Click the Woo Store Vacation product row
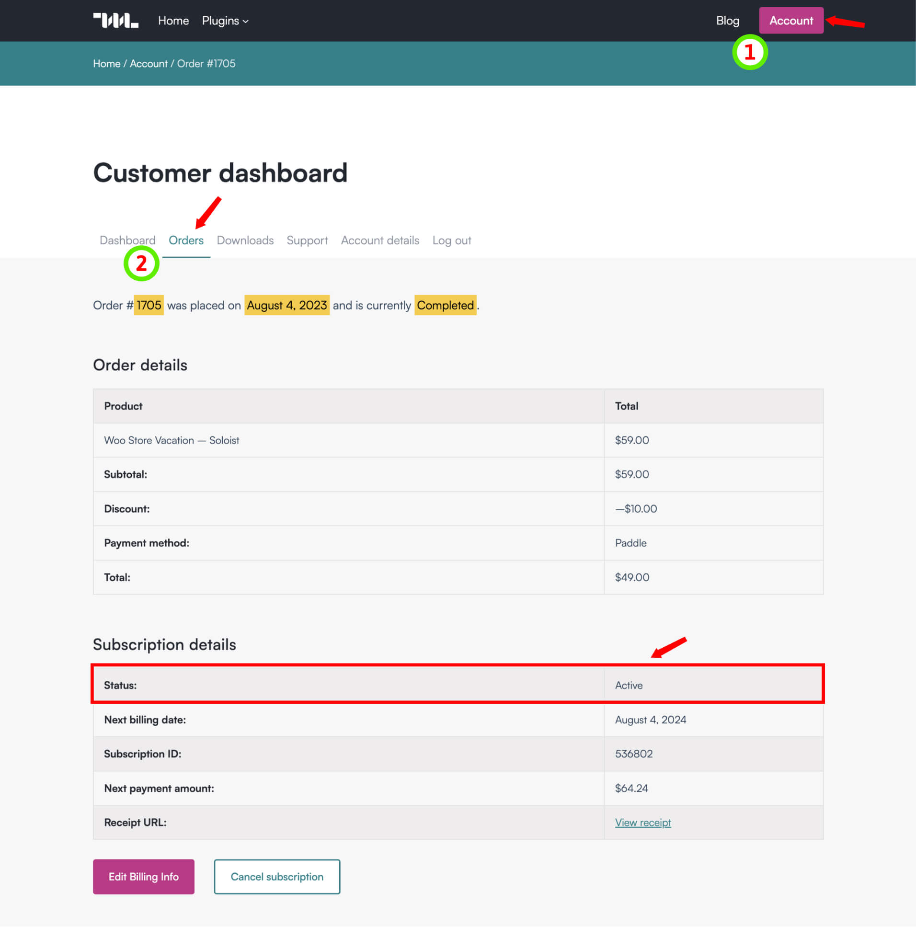 point(458,440)
